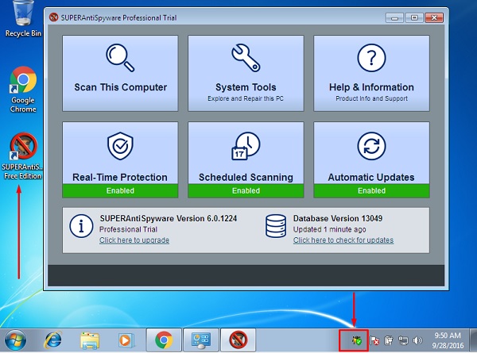Open Recycle Bin desktop icon
This screenshot has width=477, height=353.
(x=23, y=19)
